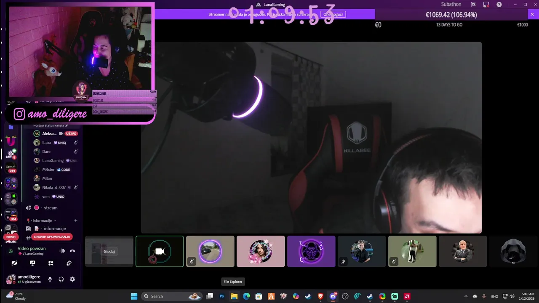Select !Laza in voice member list
The image size is (539, 303).
56,143
